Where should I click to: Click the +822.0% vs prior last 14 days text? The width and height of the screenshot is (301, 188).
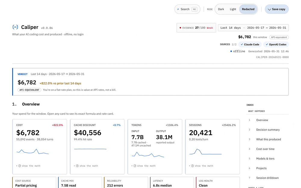tap(60, 83)
